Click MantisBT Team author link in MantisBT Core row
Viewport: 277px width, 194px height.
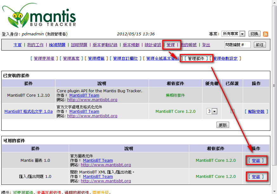[x=84, y=95]
